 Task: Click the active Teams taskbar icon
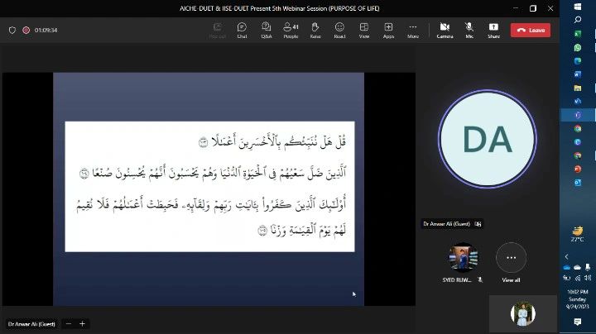tap(578, 115)
